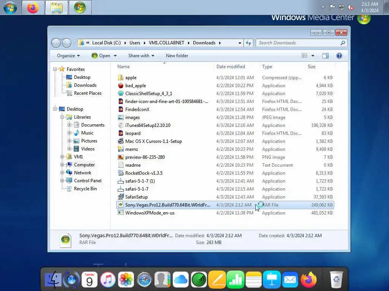Click the Open toolbar button

(x=101, y=56)
